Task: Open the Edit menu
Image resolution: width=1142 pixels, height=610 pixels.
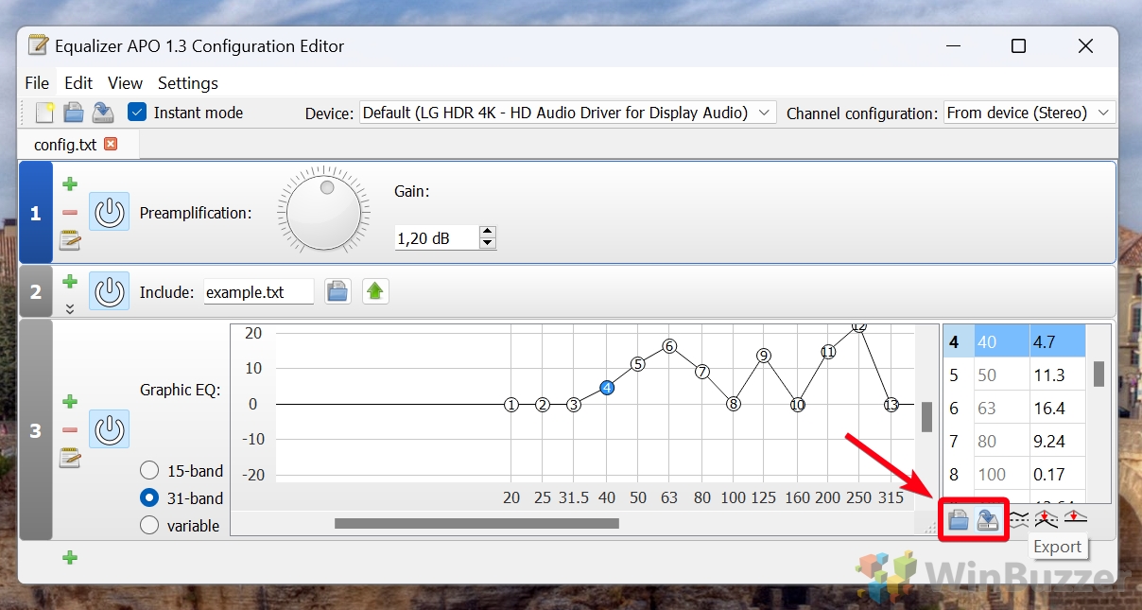Action: 78,83
